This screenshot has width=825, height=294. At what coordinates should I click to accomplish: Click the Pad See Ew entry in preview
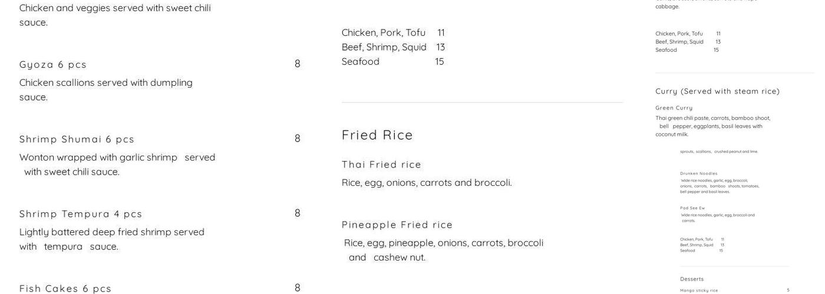692,208
